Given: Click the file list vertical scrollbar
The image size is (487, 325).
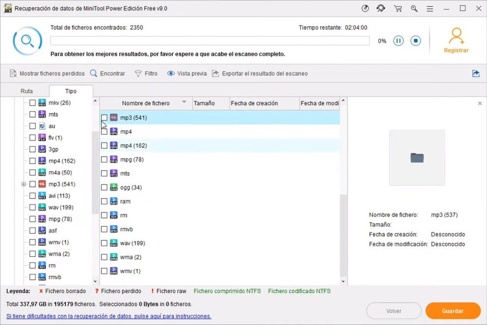Looking at the screenshot, I should (x=343, y=235).
